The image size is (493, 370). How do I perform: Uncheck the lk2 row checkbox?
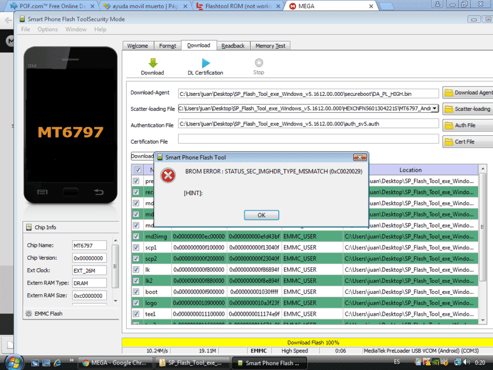click(136, 281)
